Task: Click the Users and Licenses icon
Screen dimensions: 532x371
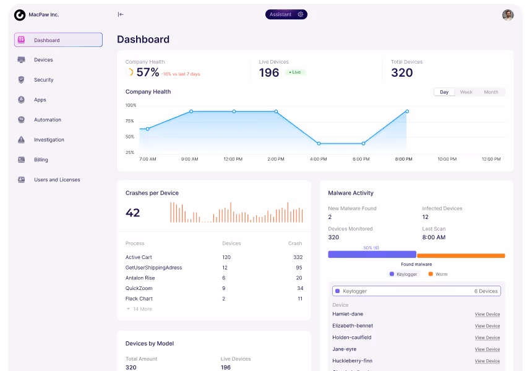Action: pyautogui.click(x=21, y=180)
